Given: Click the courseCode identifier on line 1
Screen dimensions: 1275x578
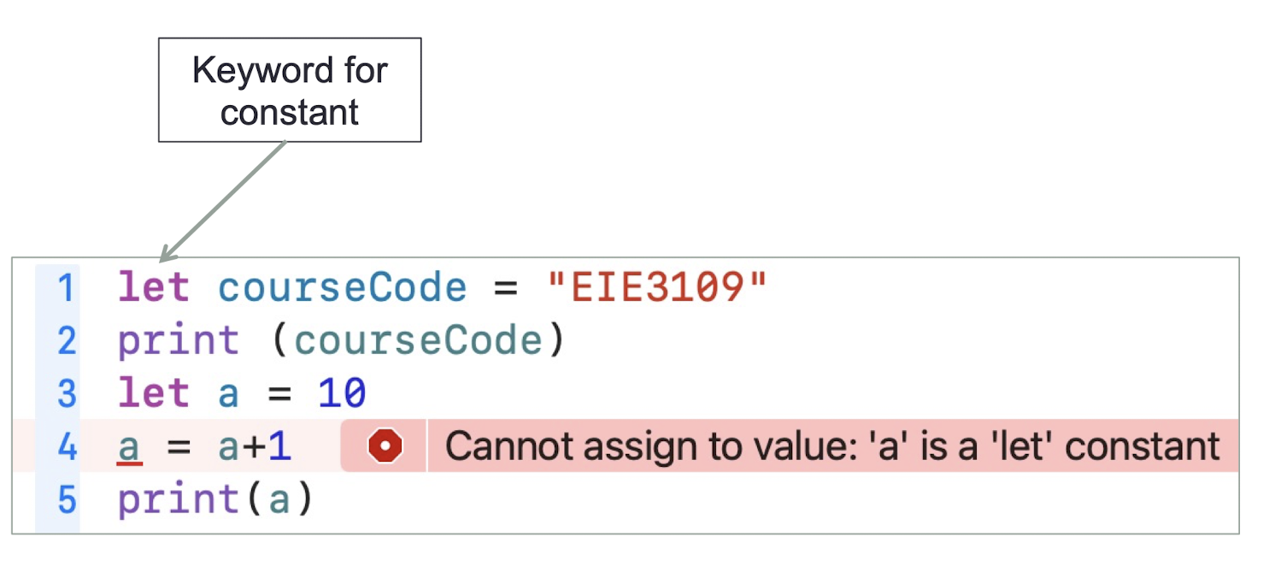Looking at the screenshot, I should (343, 287).
